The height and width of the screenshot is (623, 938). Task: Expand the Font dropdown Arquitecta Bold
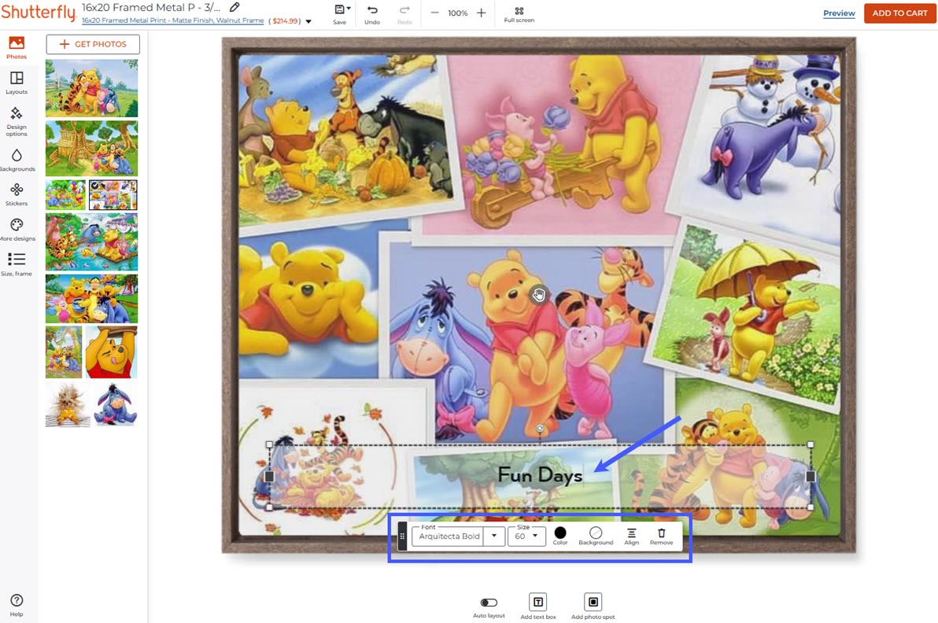click(x=493, y=536)
